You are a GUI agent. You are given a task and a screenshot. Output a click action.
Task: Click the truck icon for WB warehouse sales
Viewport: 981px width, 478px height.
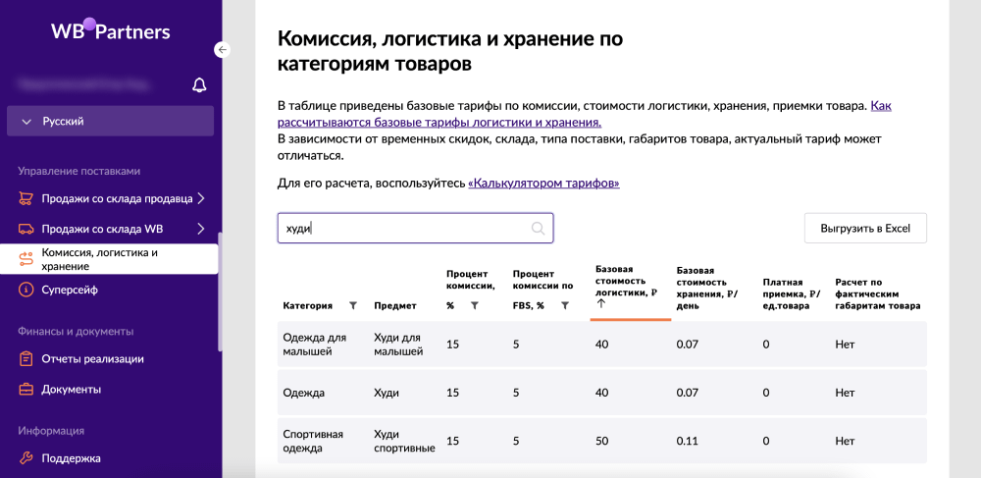pyautogui.click(x=26, y=229)
